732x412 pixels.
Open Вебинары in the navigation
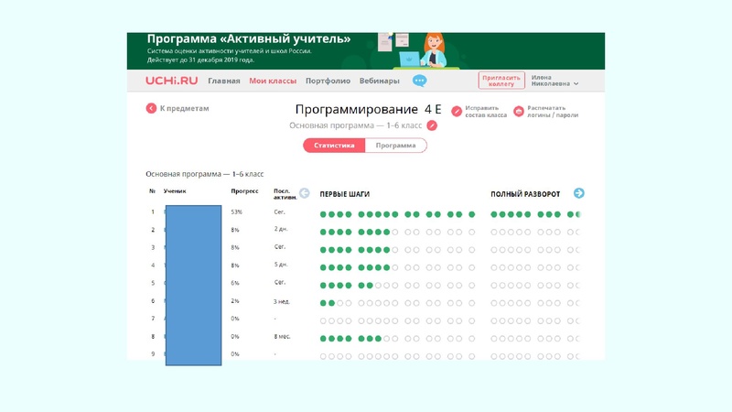point(379,81)
